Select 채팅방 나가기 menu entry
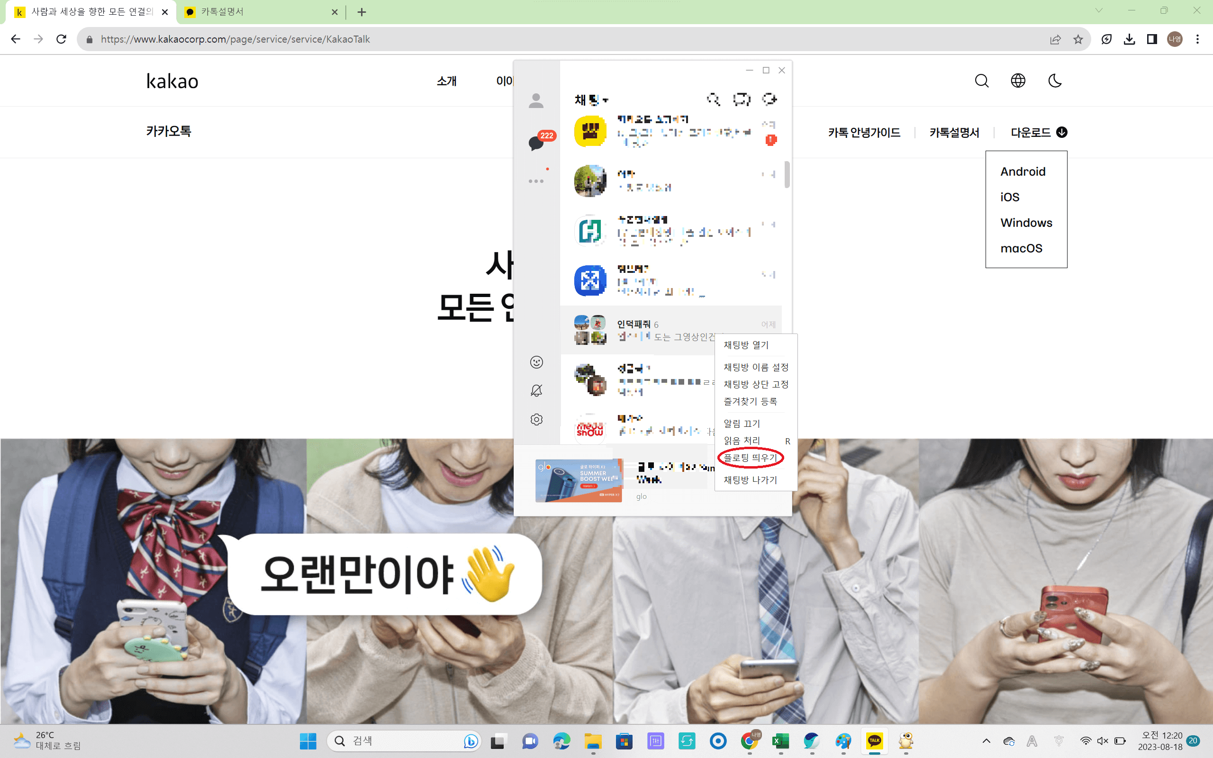The image size is (1213, 758). [x=750, y=480]
